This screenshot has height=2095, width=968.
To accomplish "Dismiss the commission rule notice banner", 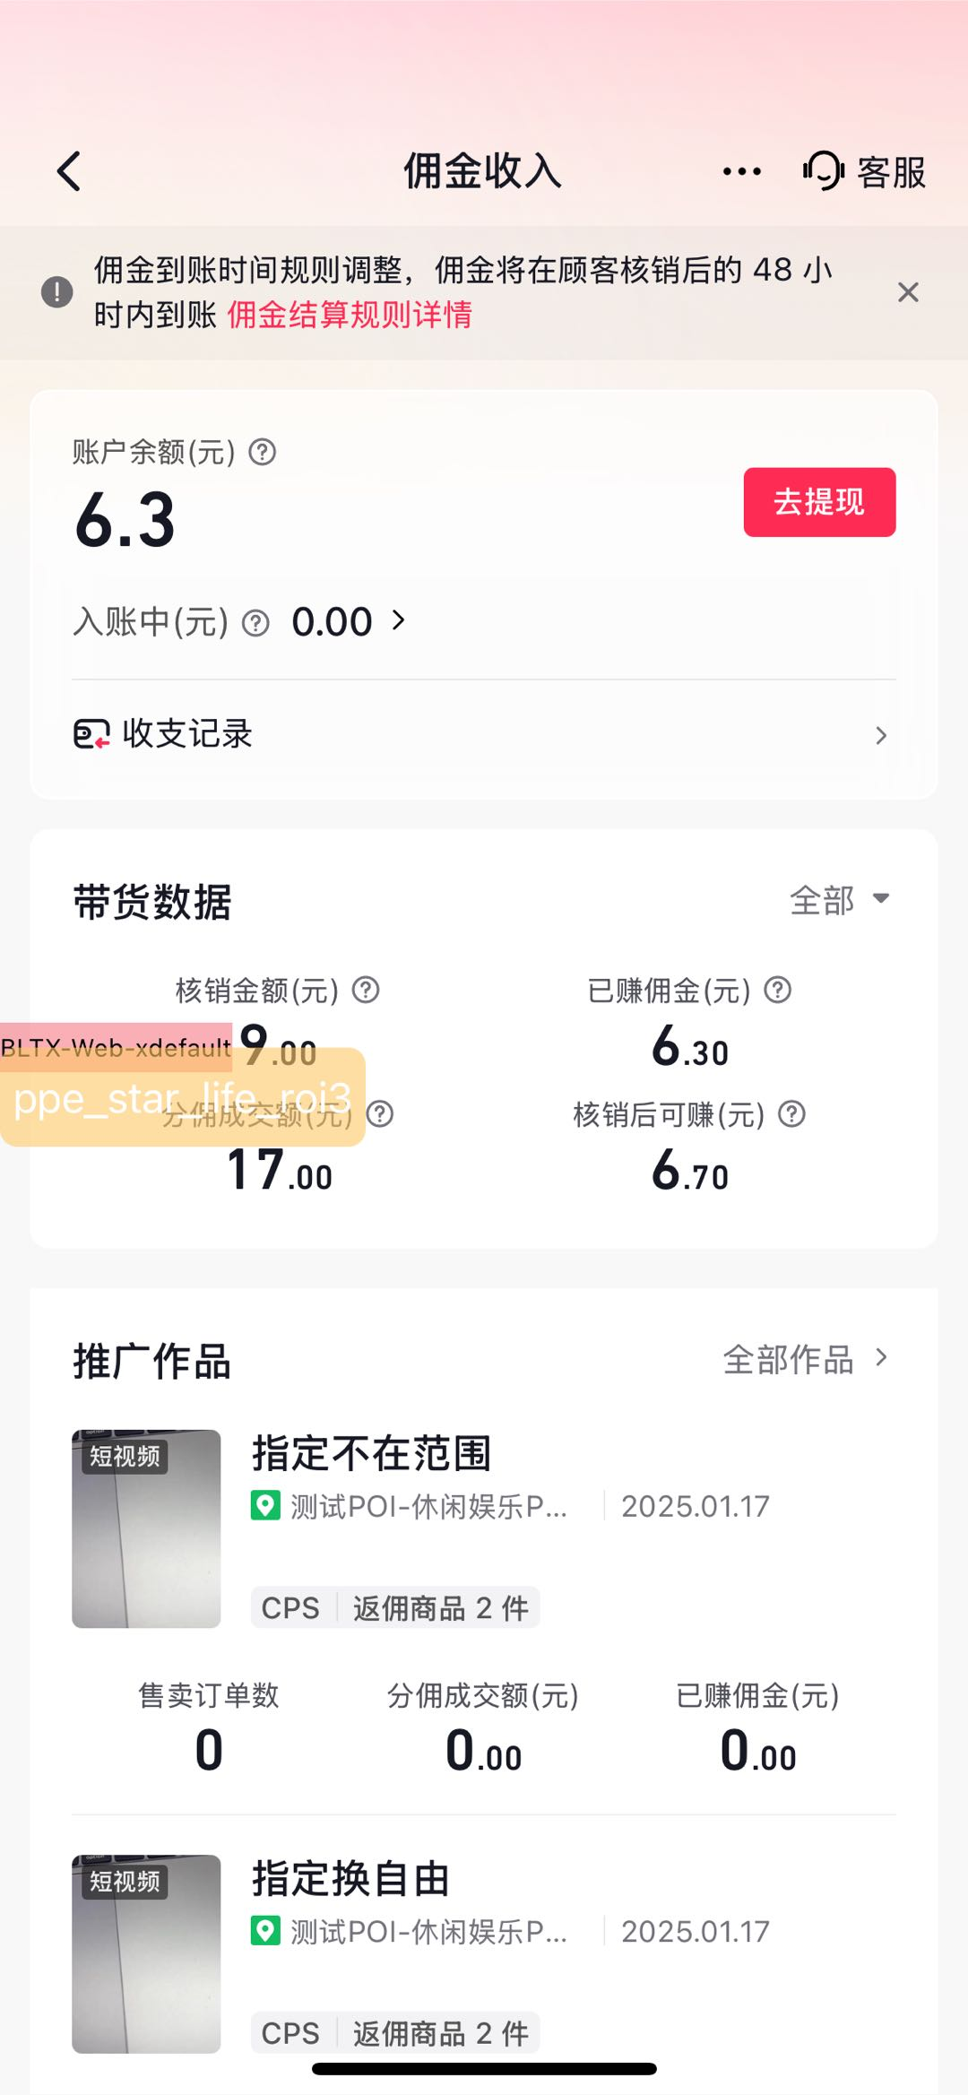I will tap(908, 292).
